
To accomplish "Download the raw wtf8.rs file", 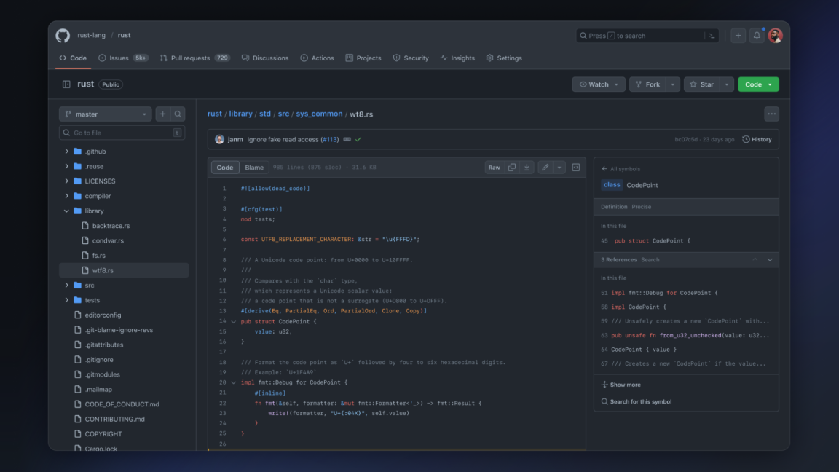I will click(526, 167).
